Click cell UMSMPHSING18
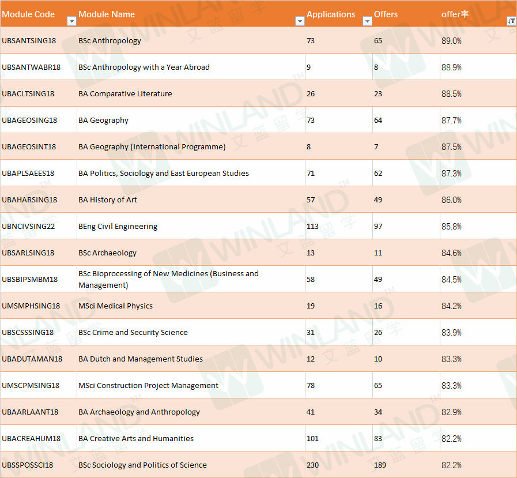 click(x=39, y=306)
